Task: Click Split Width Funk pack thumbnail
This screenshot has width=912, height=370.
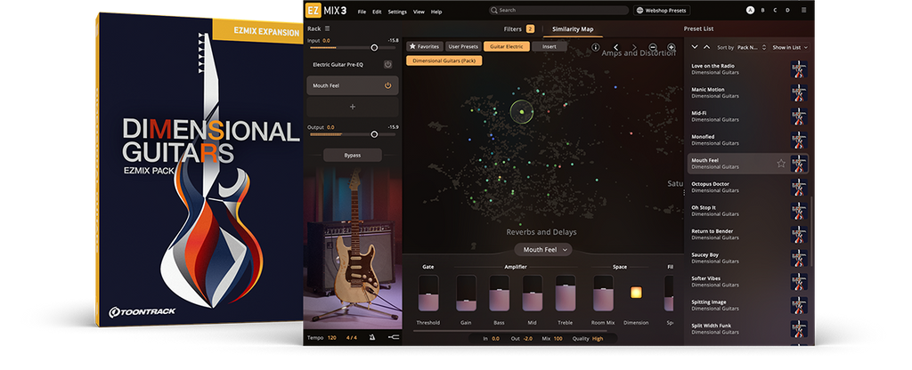Action: [x=799, y=329]
